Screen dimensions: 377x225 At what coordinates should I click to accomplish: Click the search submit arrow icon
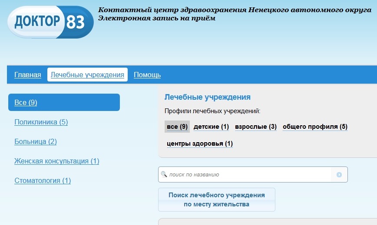pyautogui.click(x=339, y=175)
